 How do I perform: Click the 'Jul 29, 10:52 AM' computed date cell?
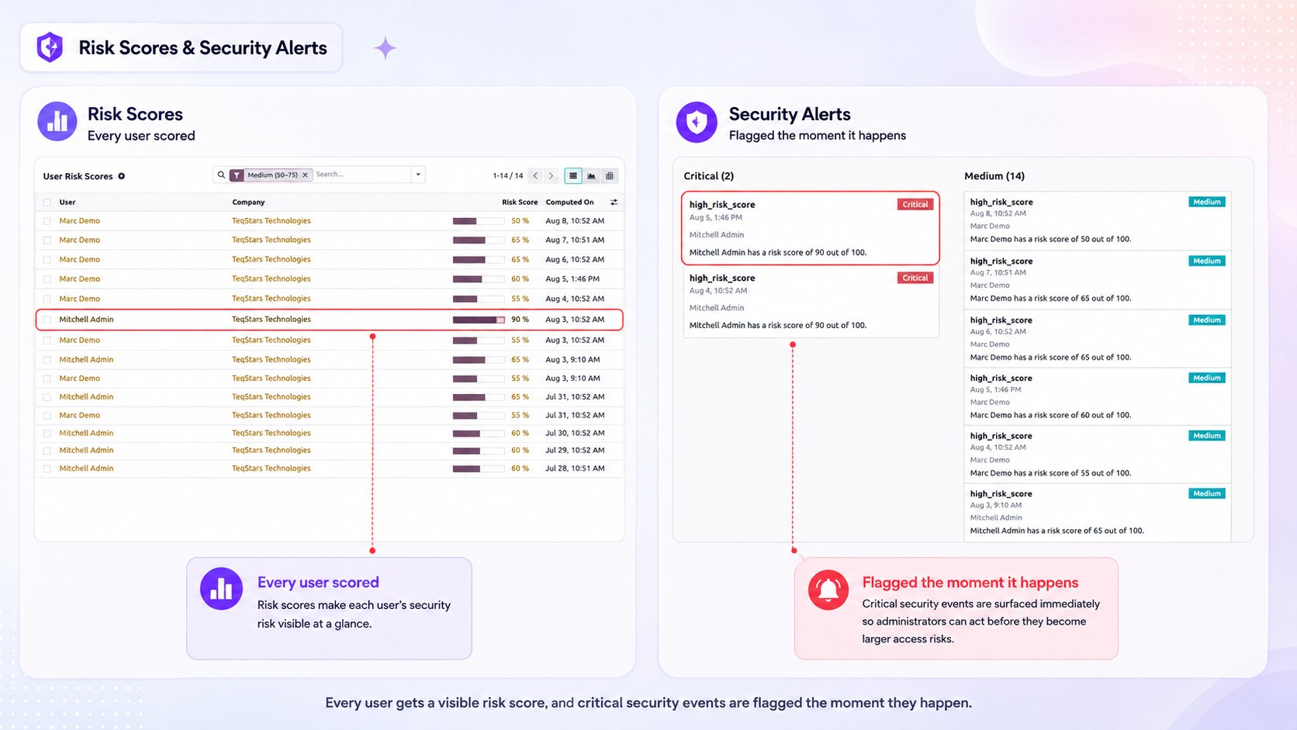(x=575, y=450)
